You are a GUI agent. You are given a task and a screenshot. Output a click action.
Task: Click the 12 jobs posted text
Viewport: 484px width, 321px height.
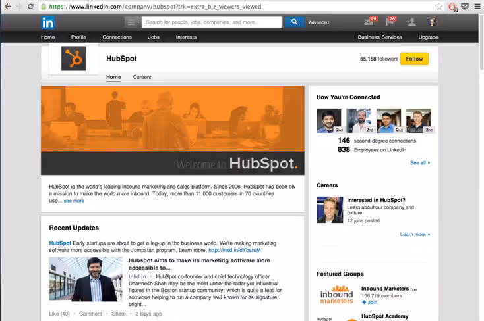click(363, 220)
